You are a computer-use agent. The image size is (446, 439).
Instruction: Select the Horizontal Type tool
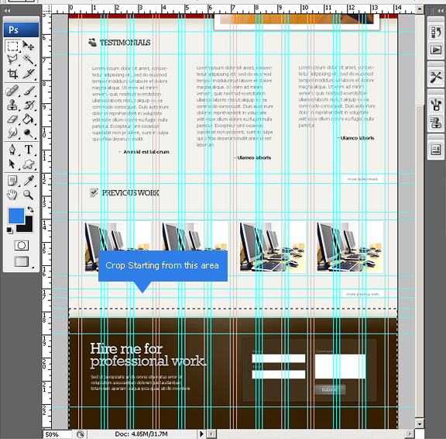[29, 150]
